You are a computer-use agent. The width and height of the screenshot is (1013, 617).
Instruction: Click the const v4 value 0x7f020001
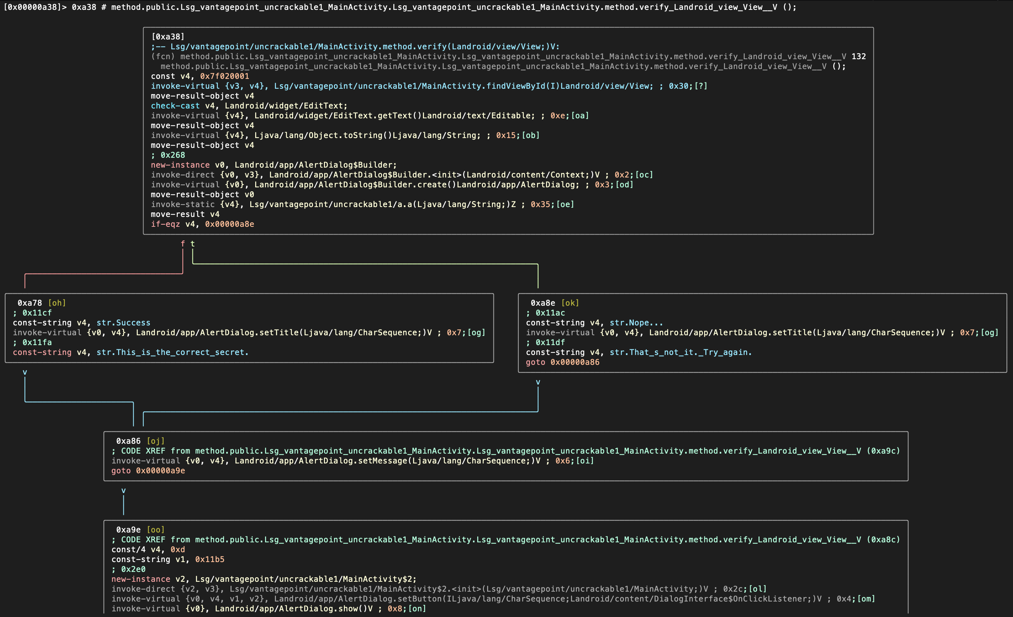point(225,76)
